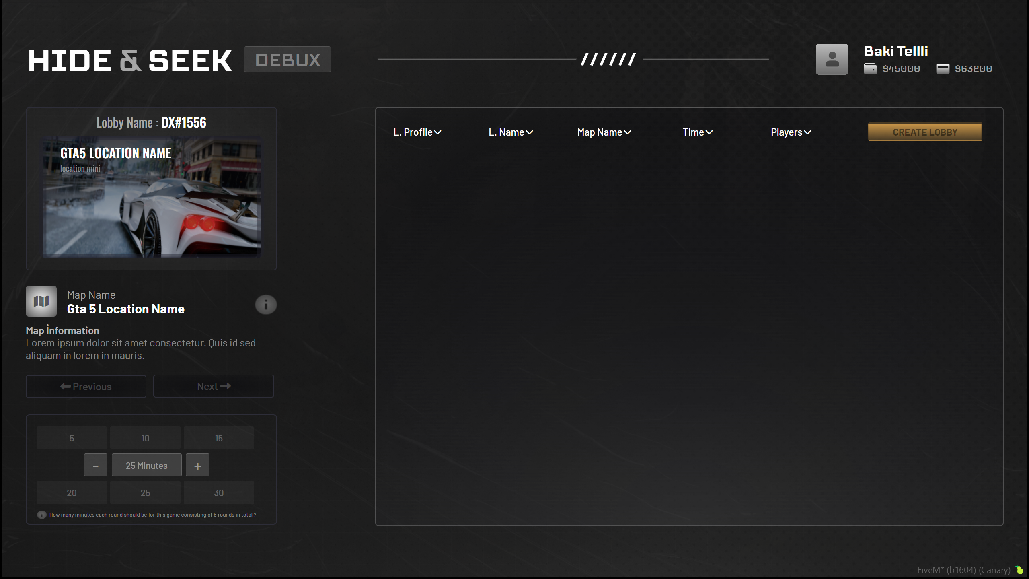Viewport: 1029px width, 579px height.
Task: Click the GTA5 location preview thumbnail
Action: [152, 197]
